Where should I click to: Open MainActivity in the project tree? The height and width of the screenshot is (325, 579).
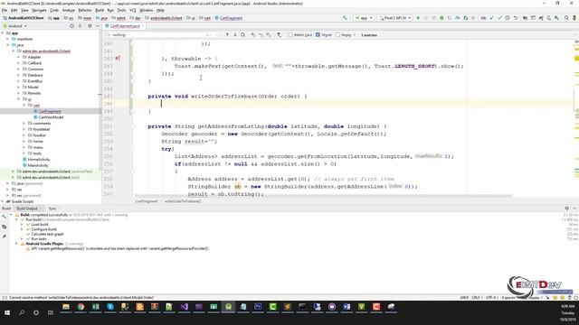coord(38,165)
